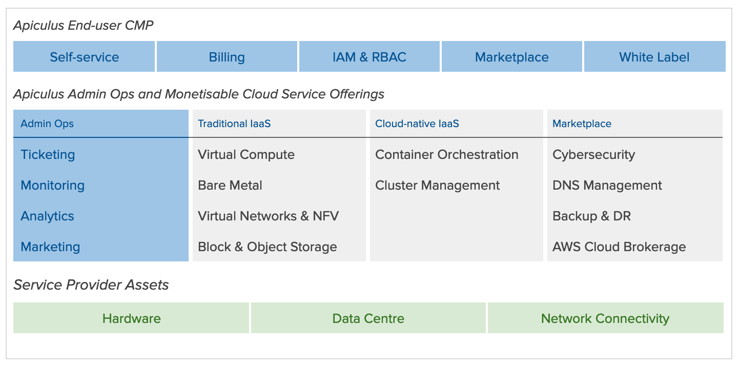Select DNS Management
This screenshot has width=739, height=367.
(607, 186)
